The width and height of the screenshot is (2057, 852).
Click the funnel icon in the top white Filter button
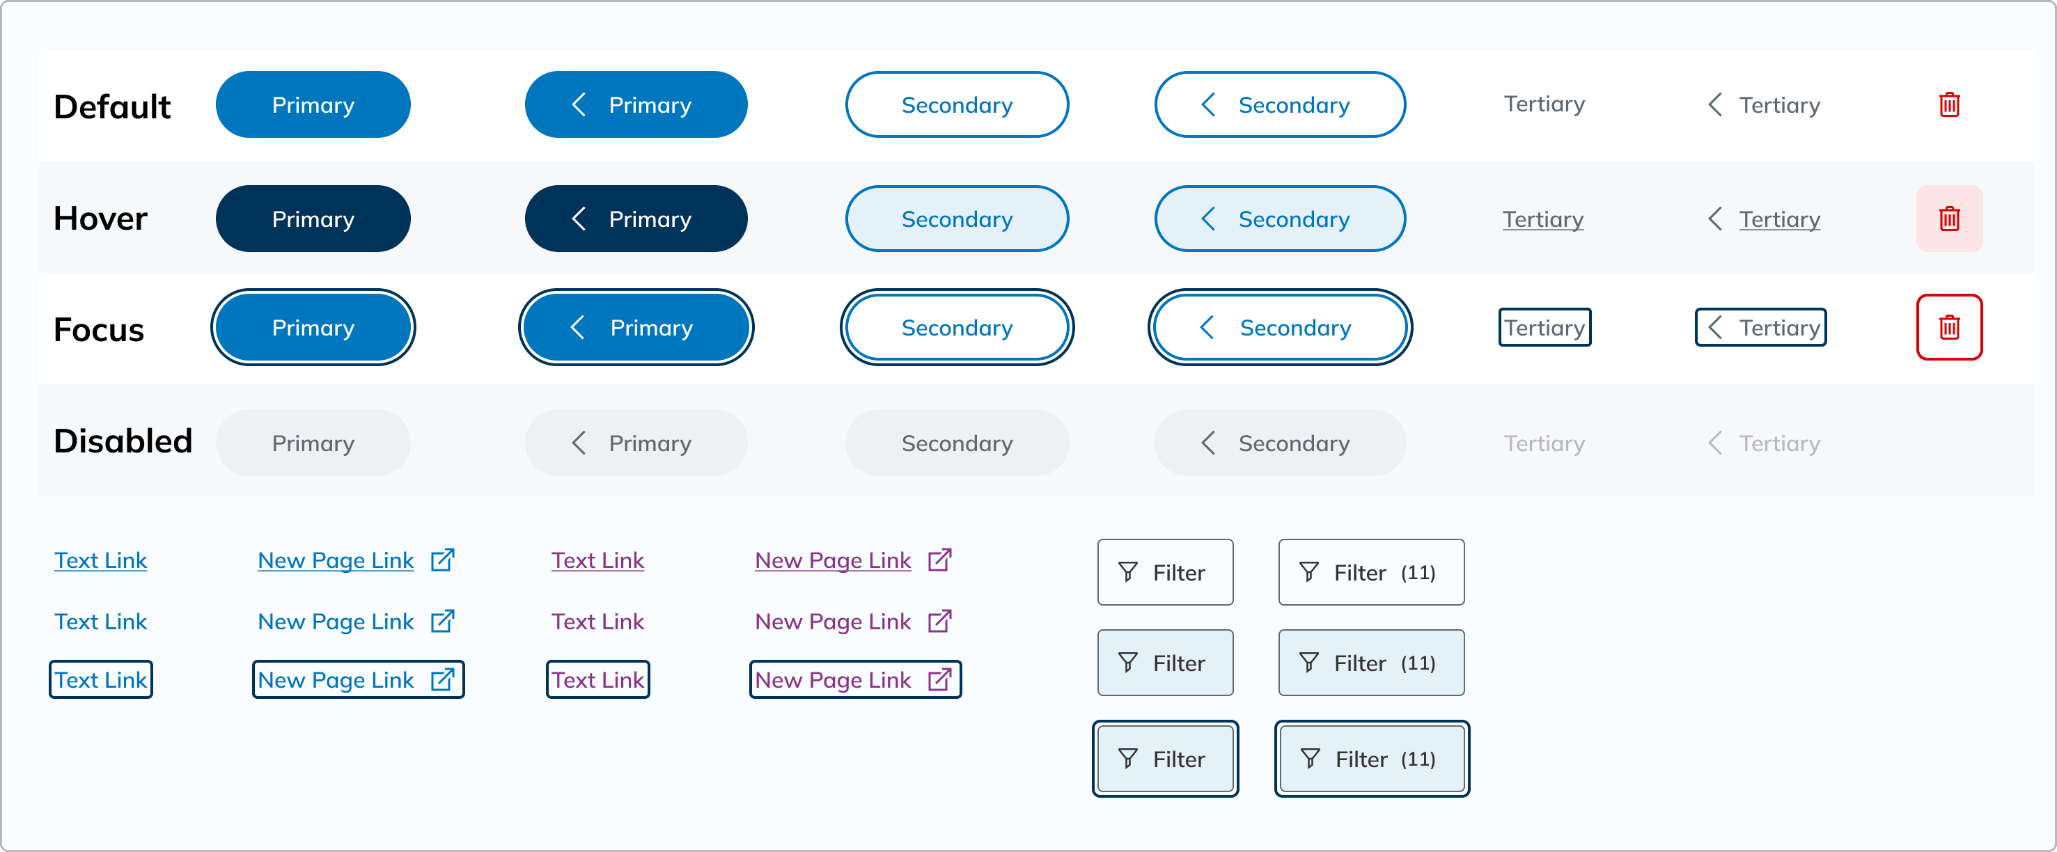pos(1127,571)
